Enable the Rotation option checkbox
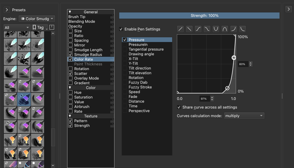 [x=70, y=69]
